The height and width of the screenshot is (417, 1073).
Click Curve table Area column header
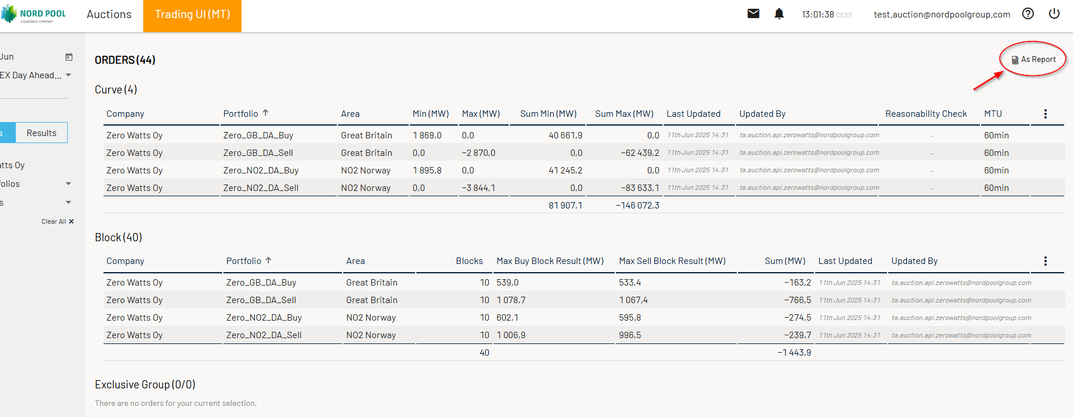click(x=350, y=114)
